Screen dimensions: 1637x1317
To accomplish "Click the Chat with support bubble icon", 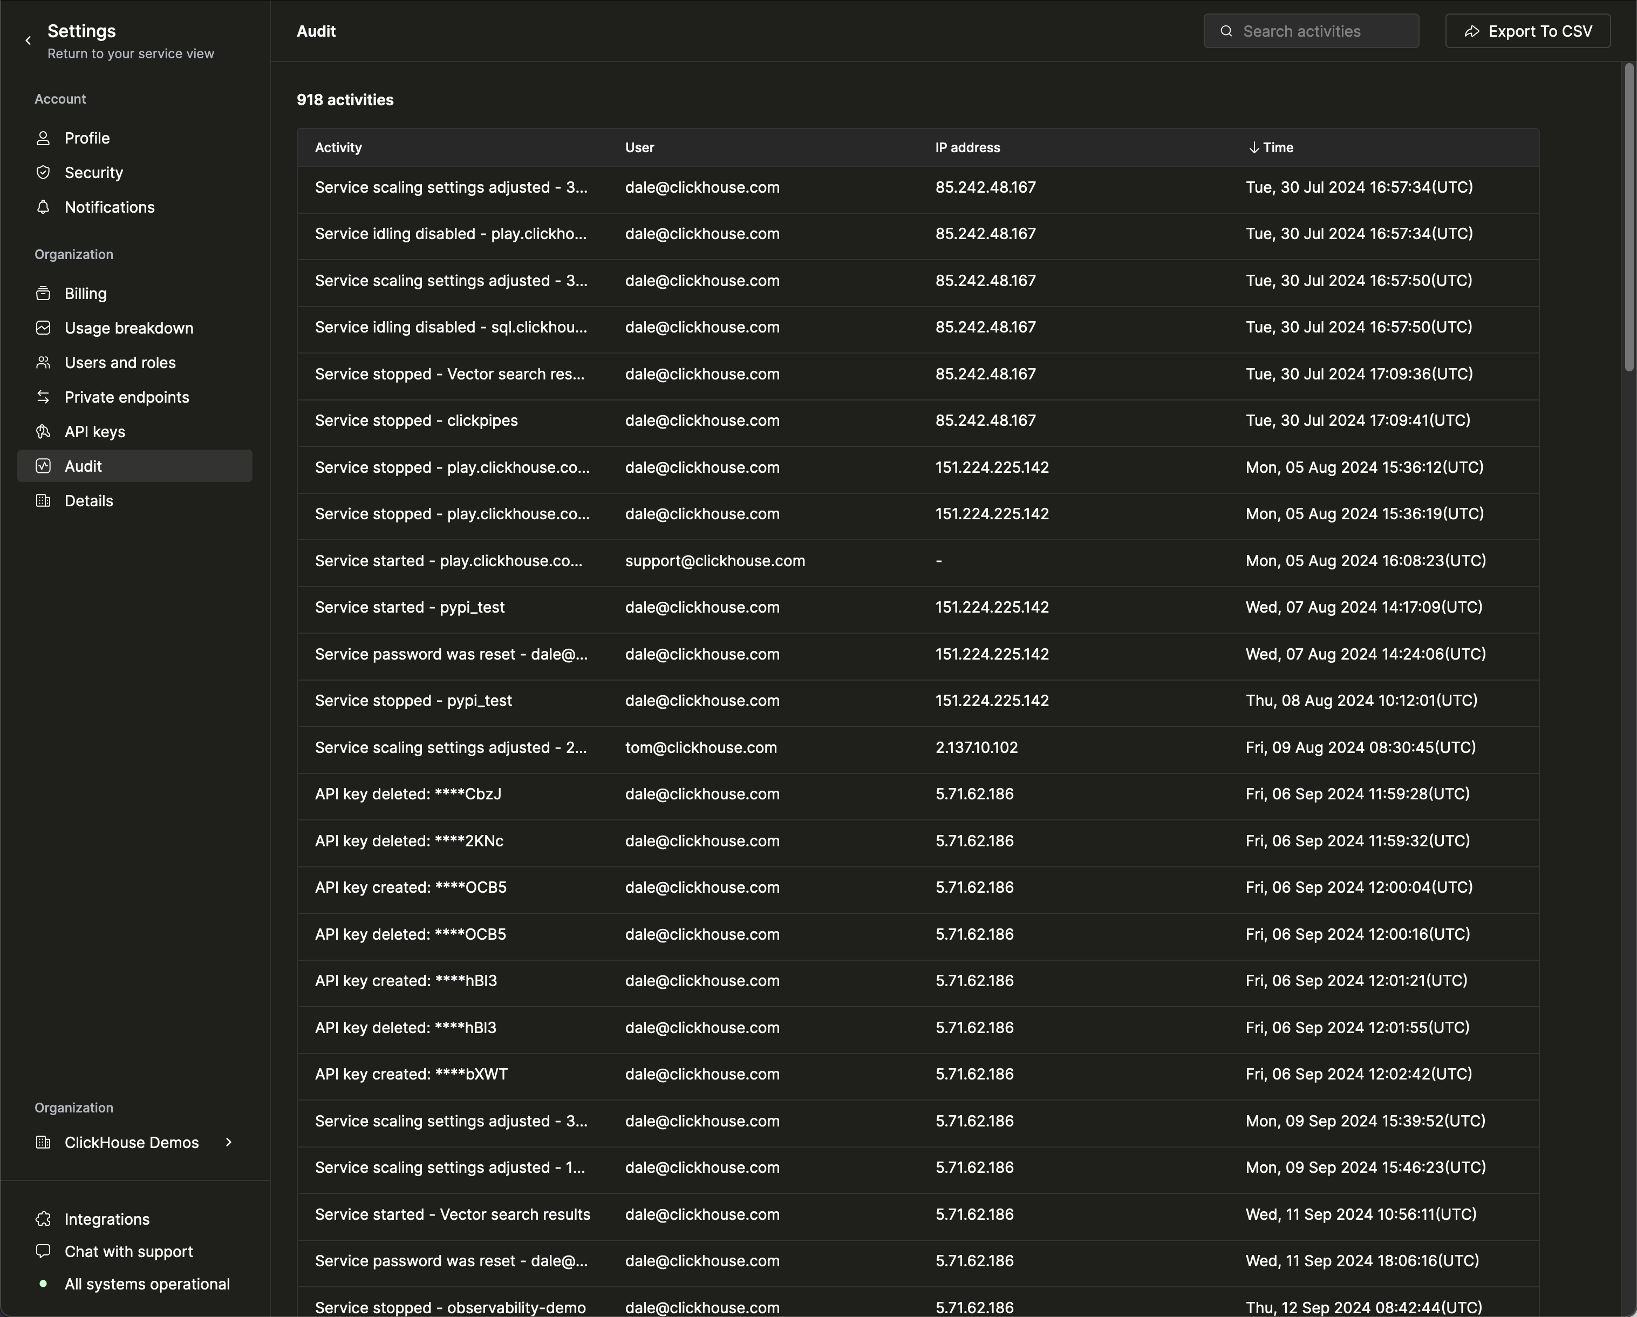I will tap(43, 1251).
